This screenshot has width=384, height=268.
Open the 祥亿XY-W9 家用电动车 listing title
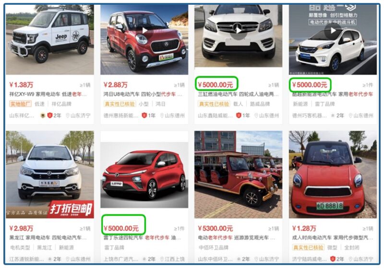point(48,94)
